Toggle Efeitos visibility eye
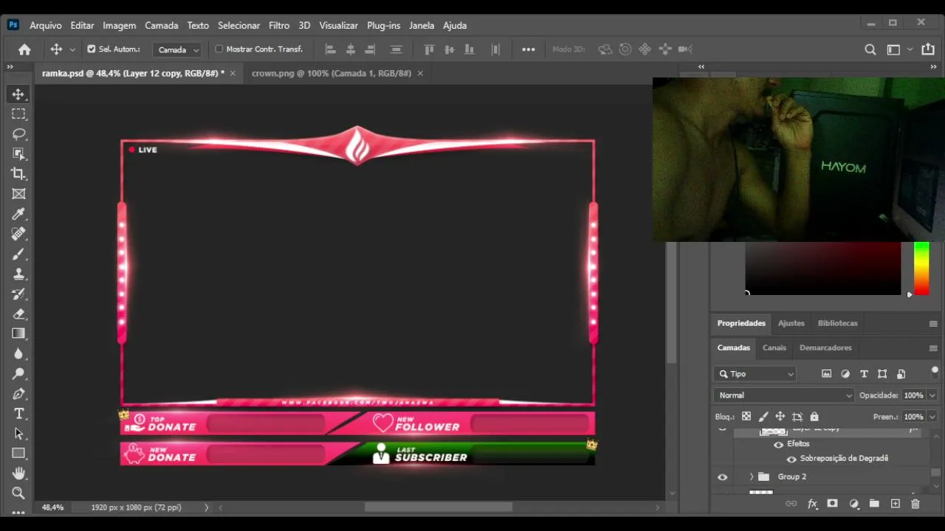This screenshot has height=531, width=945. tap(778, 445)
